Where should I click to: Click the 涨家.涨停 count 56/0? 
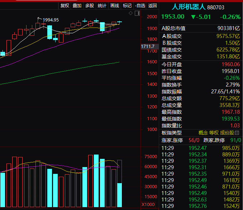(194, 140)
